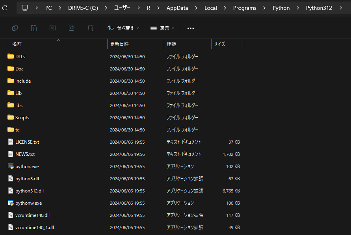
Task: Expand chevron after Programs in breadcrumb
Action: (x=264, y=8)
